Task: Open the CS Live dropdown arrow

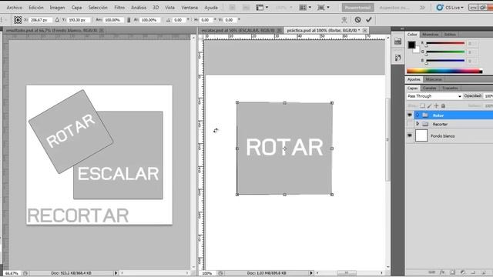Action: tap(462, 8)
